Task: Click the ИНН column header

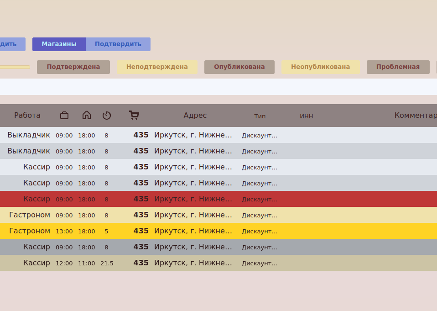Action: (306, 116)
